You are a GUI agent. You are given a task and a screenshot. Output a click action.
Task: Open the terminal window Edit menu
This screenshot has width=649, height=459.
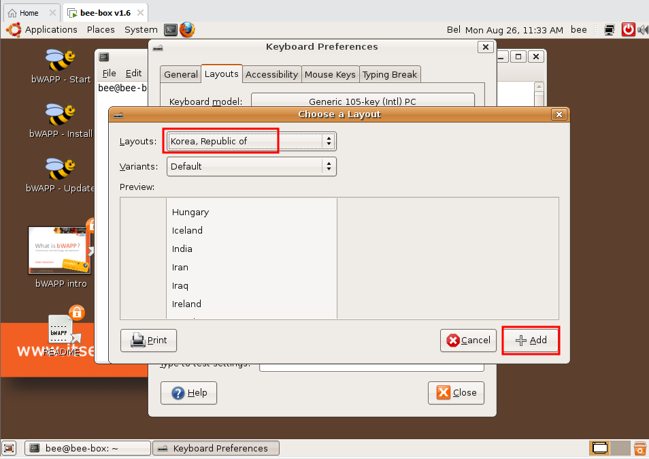point(133,74)
